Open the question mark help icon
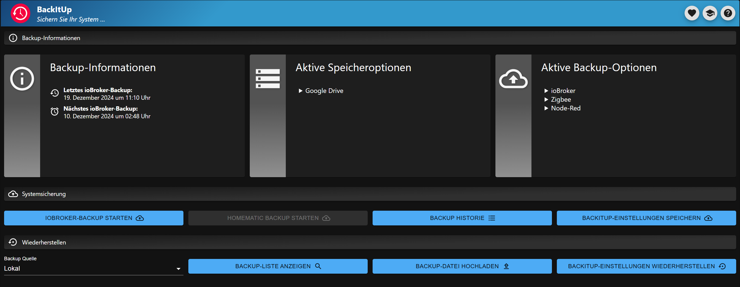The height and width of the screenshot is (287, 740). tap(728, 13)
